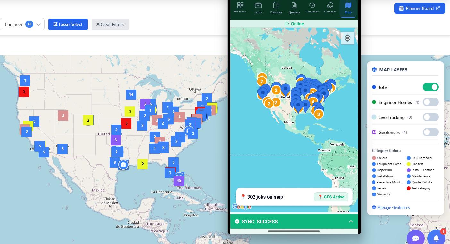Click the blue 14 job cluster

131,95
